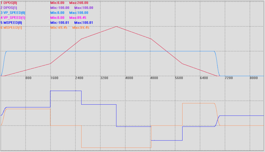Select the 2400 time axis marker
The width and height of the screenshot is (265, 152).
[x=79, y=78]
